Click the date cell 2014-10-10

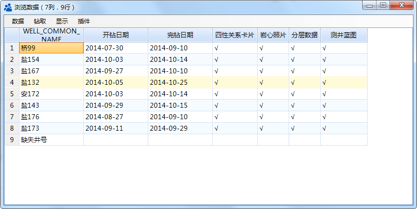click(180, 71)
